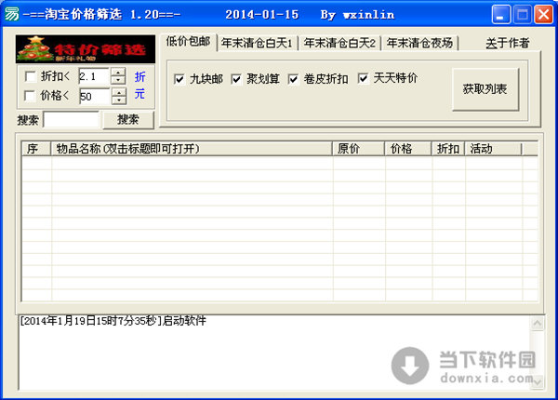Click the app icon in title bar
The height and width of the screenshot is (400, 558).
pos(11,14)
